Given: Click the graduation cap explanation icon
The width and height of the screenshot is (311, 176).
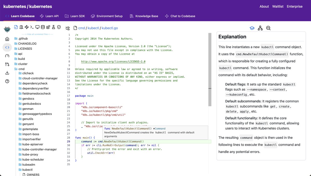Looking at the screenshot, I should (x=252, y=28).
